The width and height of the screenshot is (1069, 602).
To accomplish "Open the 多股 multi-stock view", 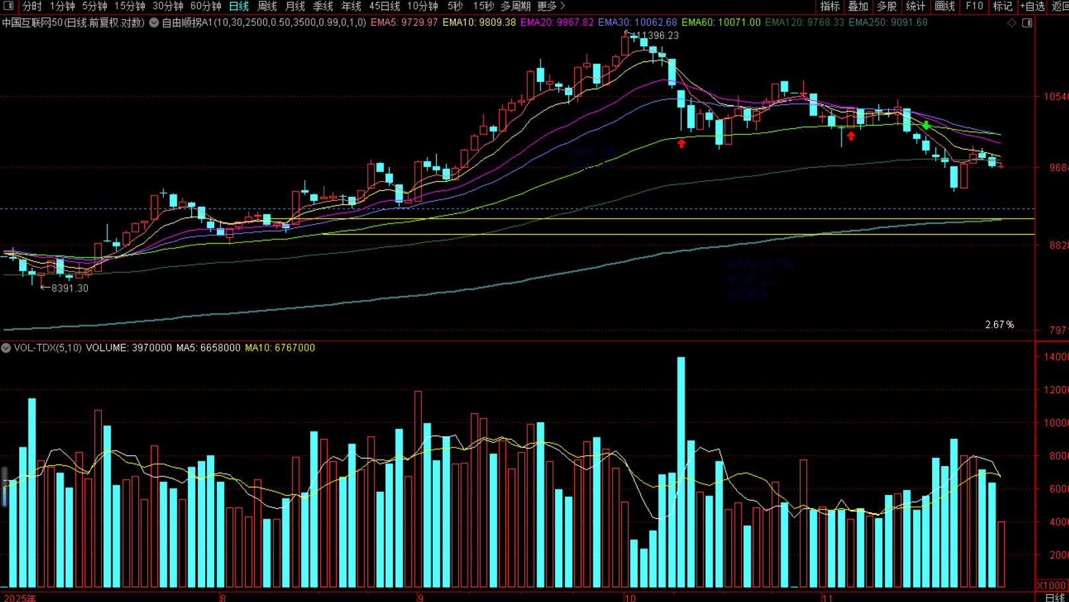I will tap(886, 6).
